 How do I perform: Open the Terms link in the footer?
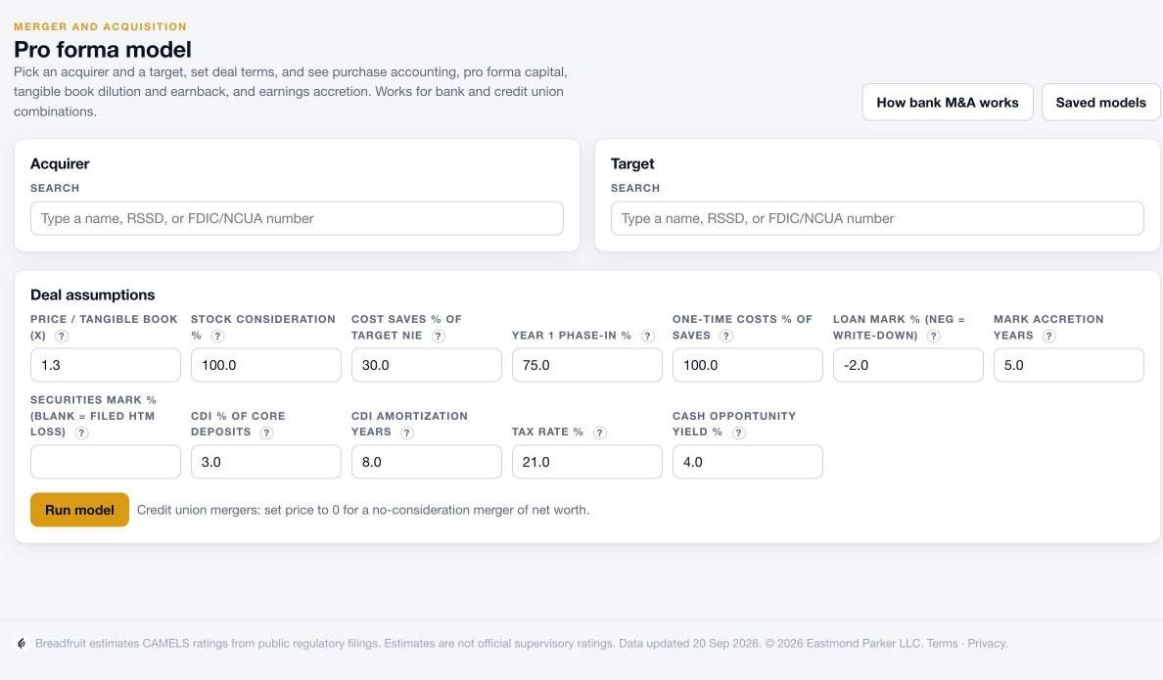[942, 643]
